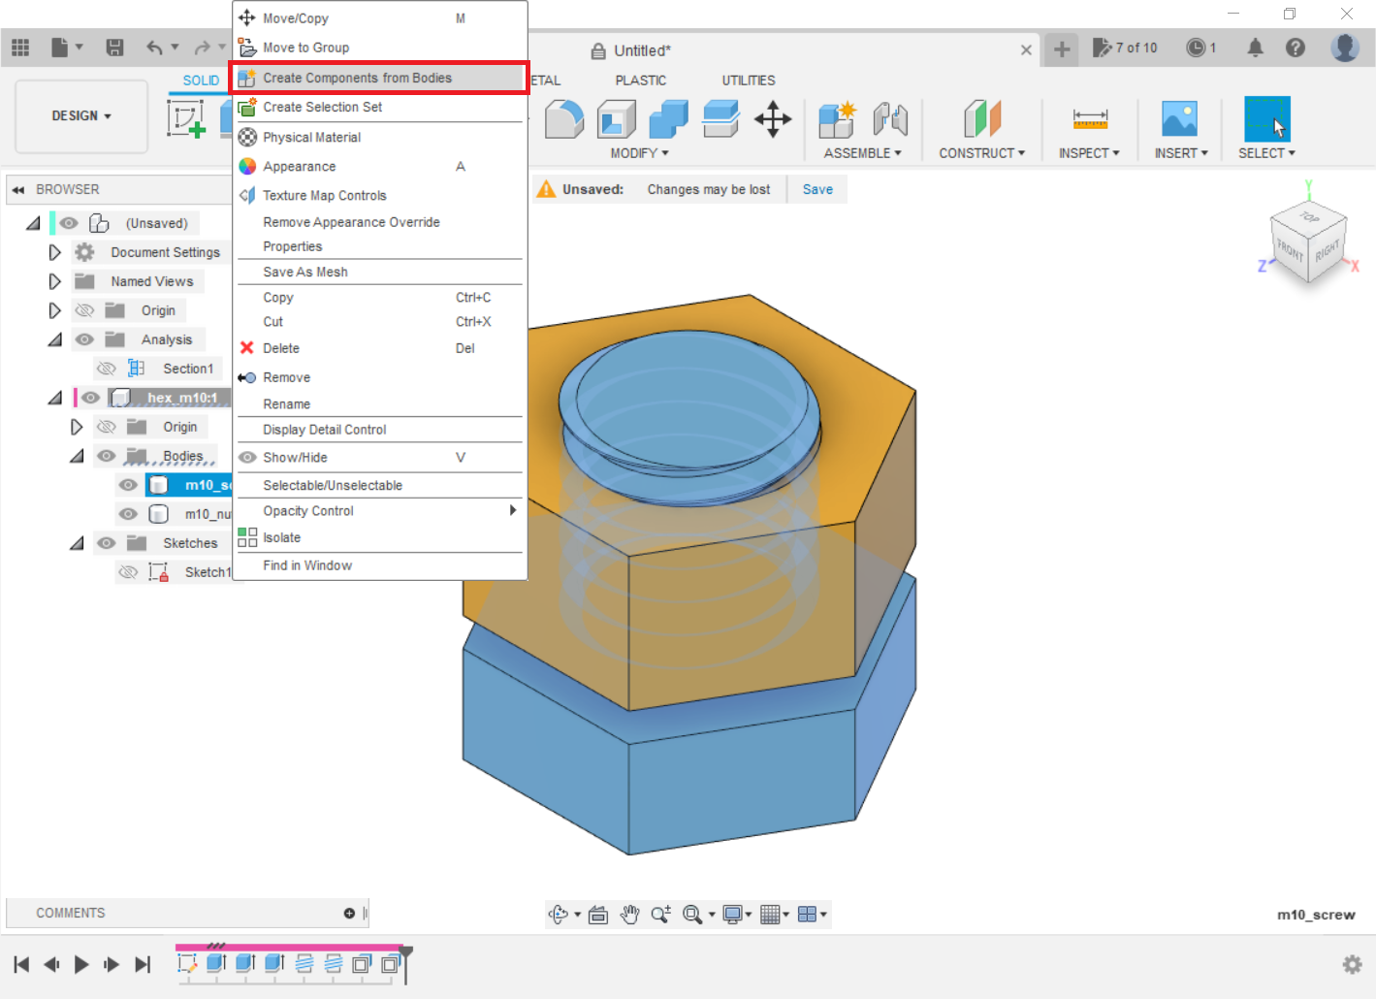Open Appearance color wheel menu entry
This screenshot has width=1376, height=999.
pyautogui.click(x=299, y=167)
